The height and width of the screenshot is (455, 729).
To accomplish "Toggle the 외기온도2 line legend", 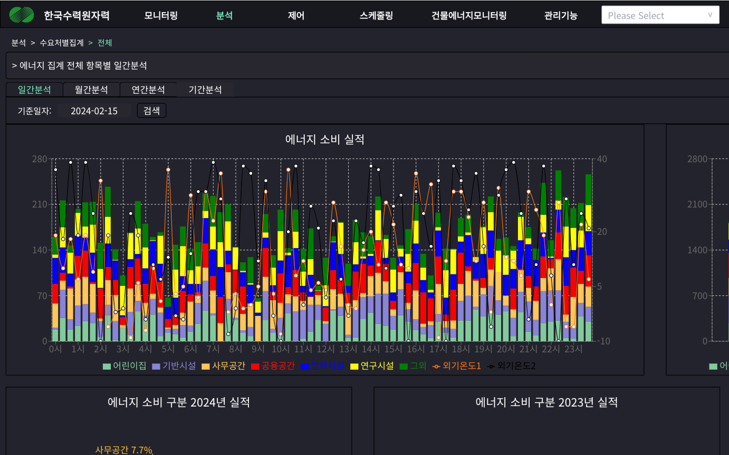I will pyautogui.click(x=511, y=365).
